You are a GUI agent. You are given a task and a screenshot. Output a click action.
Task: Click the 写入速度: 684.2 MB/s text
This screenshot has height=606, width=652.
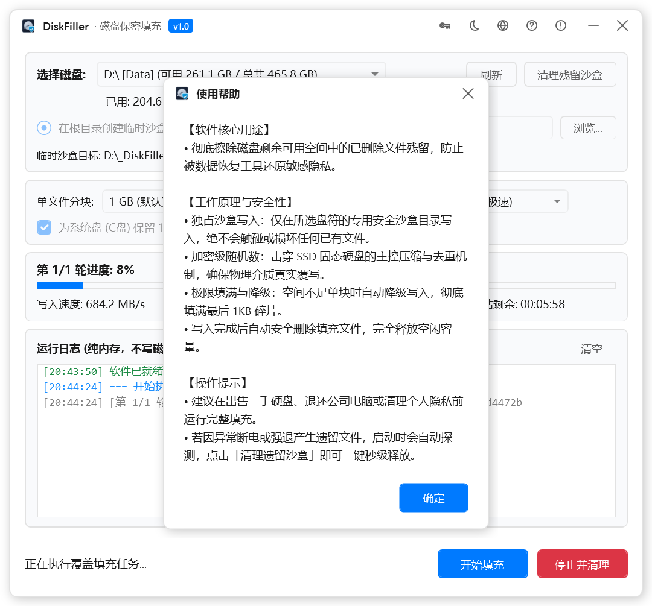point(91,304)
